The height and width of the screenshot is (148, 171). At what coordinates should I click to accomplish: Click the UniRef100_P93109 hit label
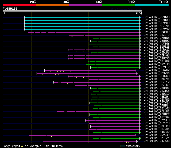157,20
